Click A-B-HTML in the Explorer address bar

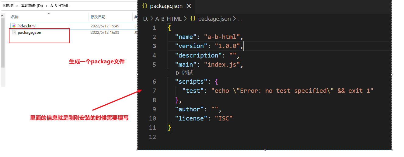click(60, 6)
